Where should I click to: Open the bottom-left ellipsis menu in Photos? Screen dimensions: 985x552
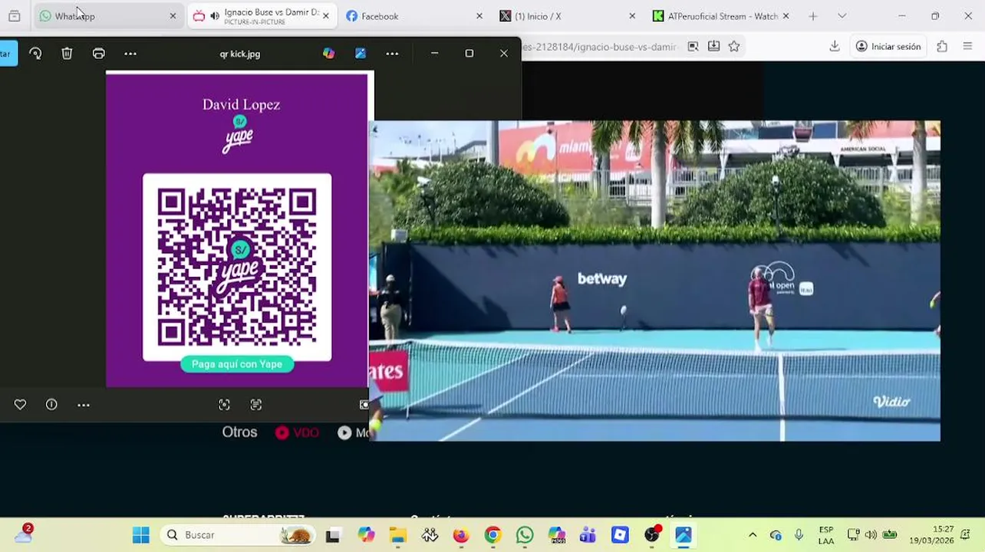(x=84, y=405)
